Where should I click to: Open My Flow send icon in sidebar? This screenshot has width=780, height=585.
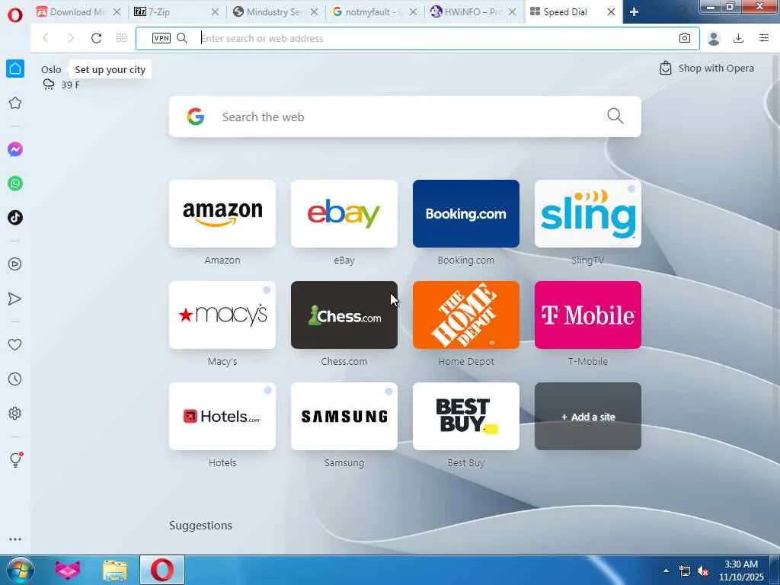tap(15, 299)
